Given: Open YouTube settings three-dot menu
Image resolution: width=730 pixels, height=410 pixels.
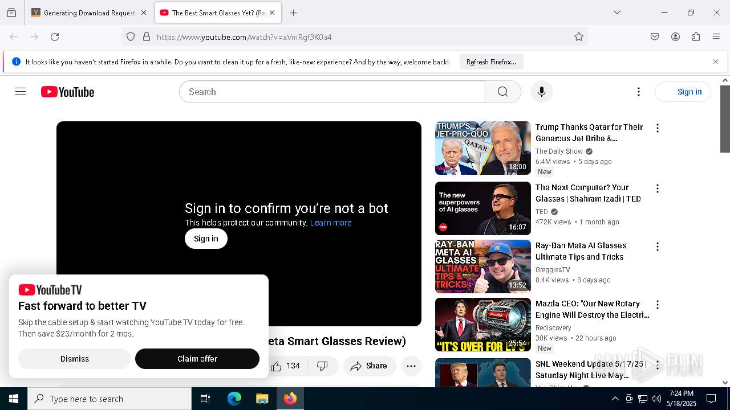Looking at the screenshot, I should pos(639,92).
